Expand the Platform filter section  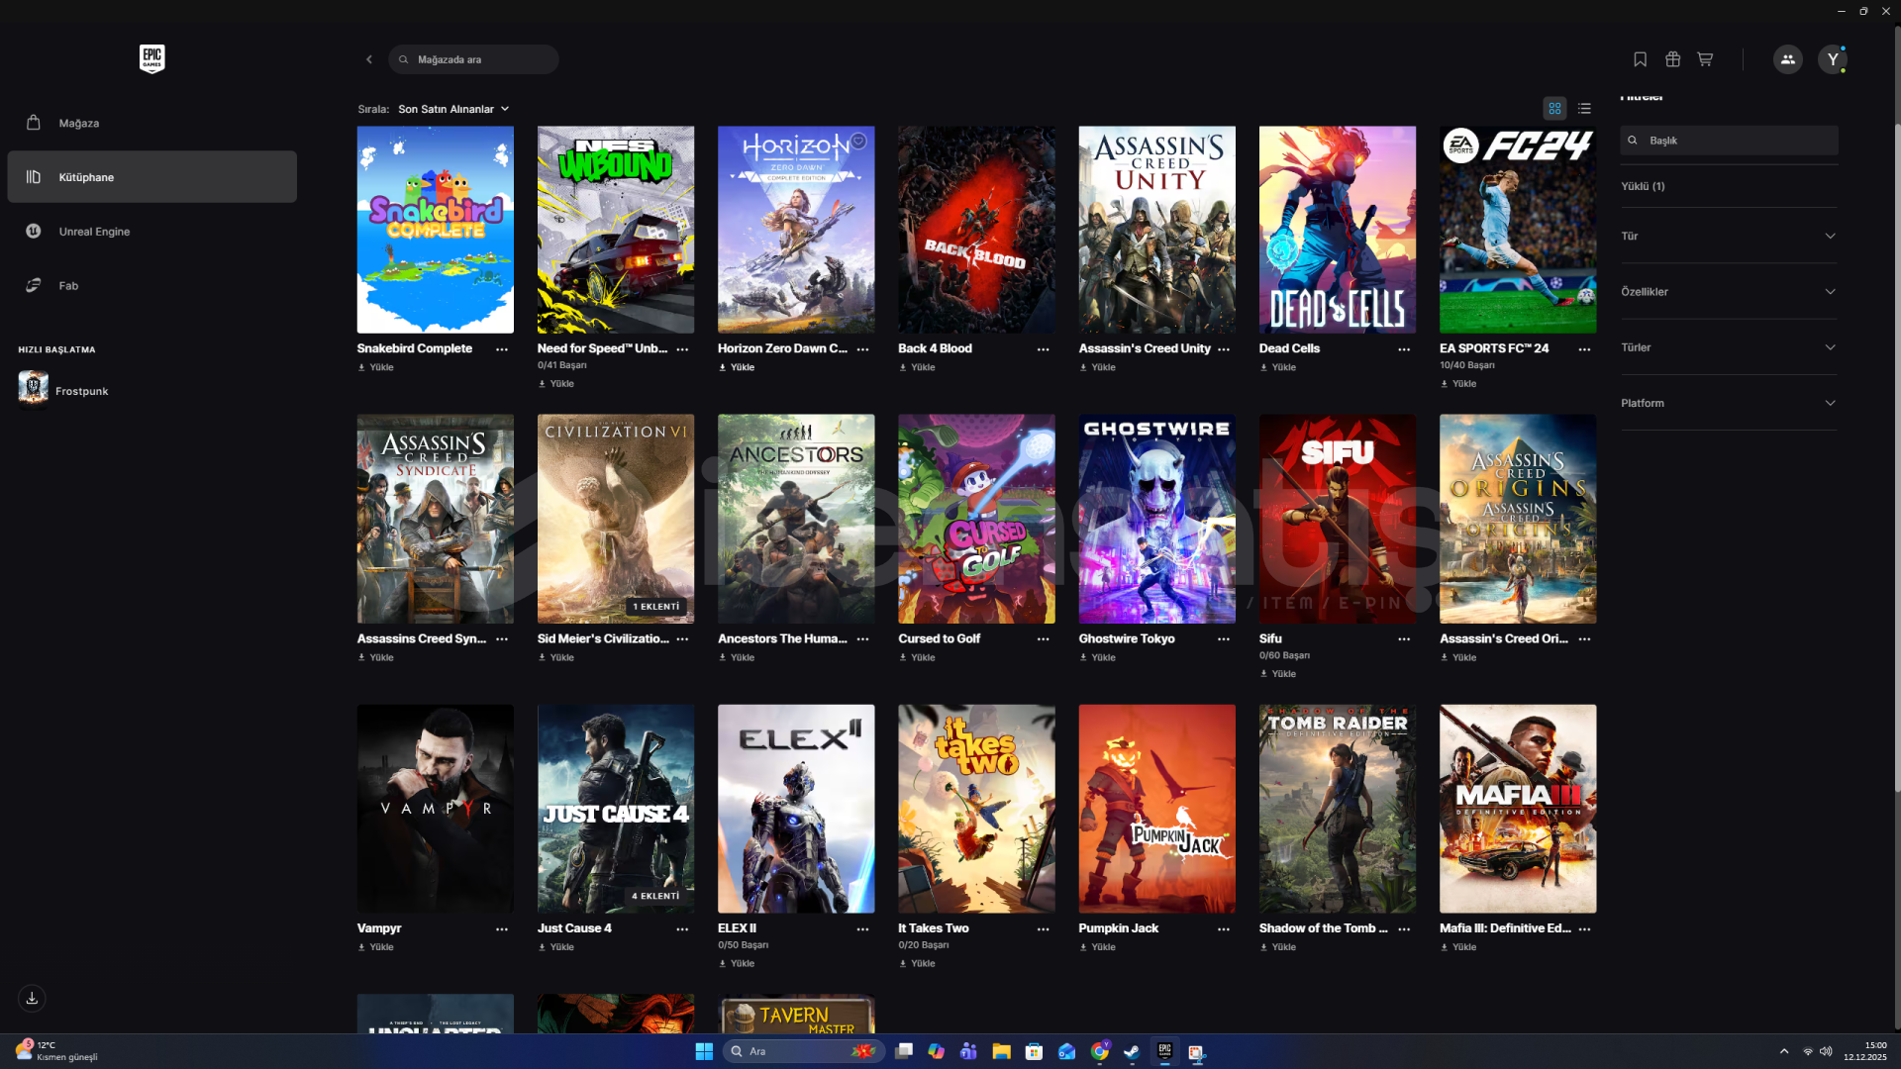point(1729,403)
